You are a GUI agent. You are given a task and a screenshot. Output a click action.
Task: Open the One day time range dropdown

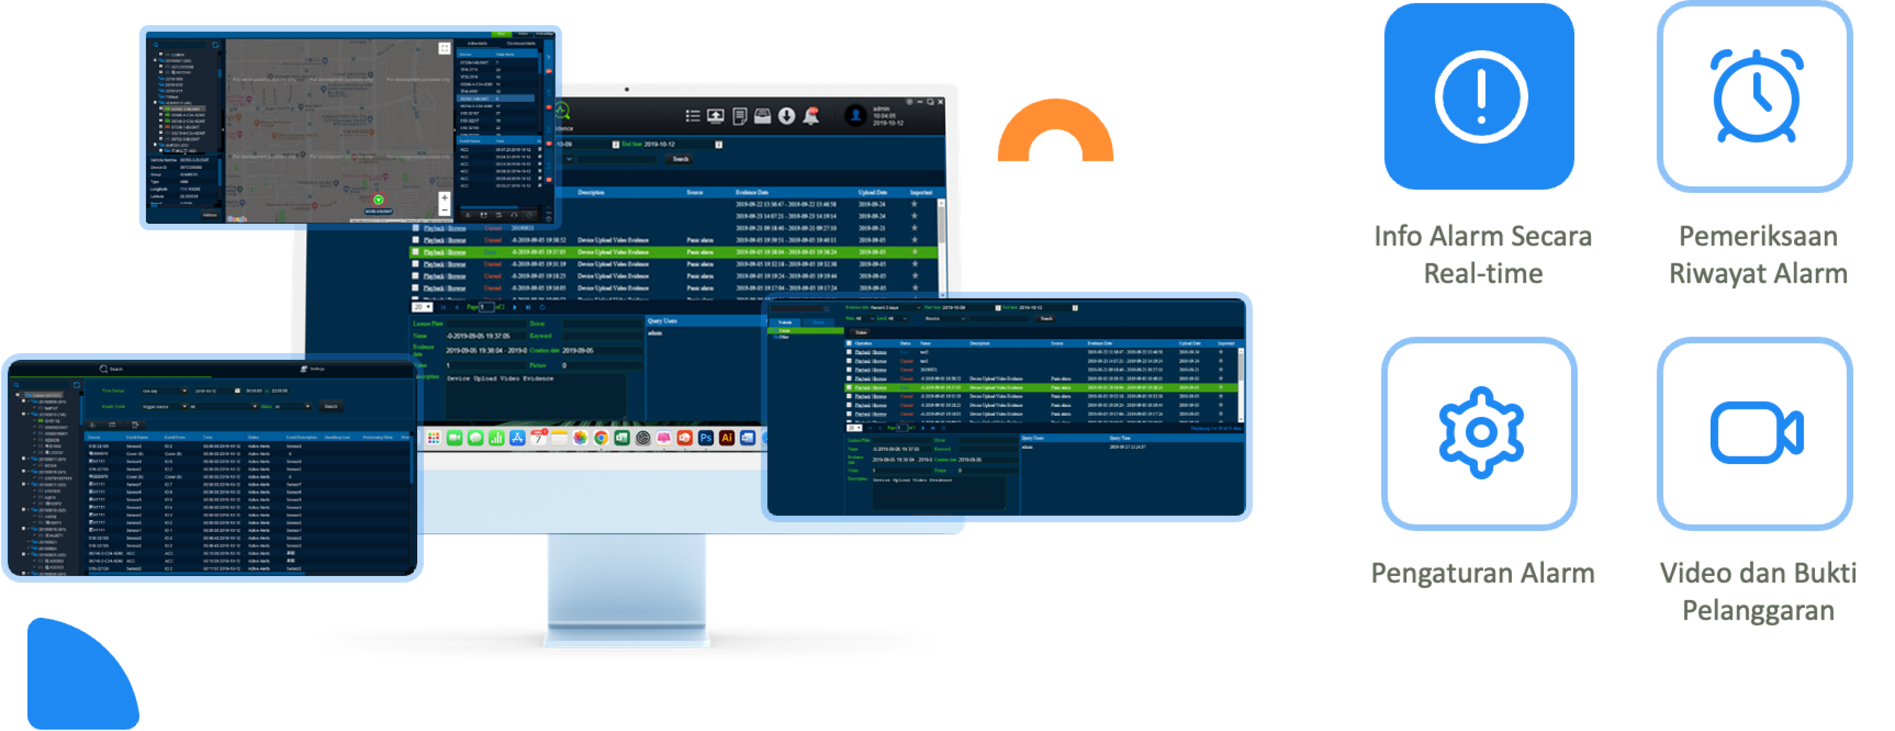(164, 391)
